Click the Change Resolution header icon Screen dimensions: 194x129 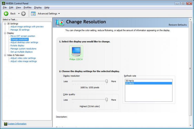tap(60, 23)
